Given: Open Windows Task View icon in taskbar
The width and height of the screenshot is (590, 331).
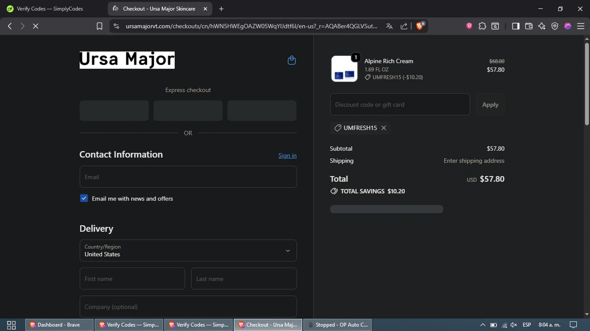Looking at the screenshot, I should [11, 325].
